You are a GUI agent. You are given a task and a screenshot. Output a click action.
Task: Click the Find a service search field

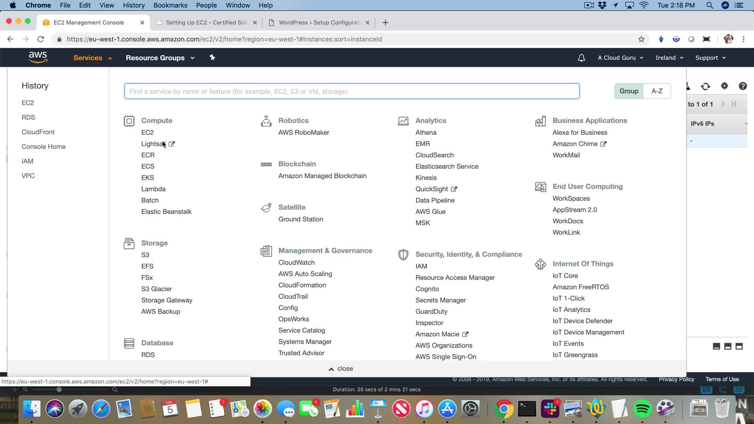tap(351, 91)
